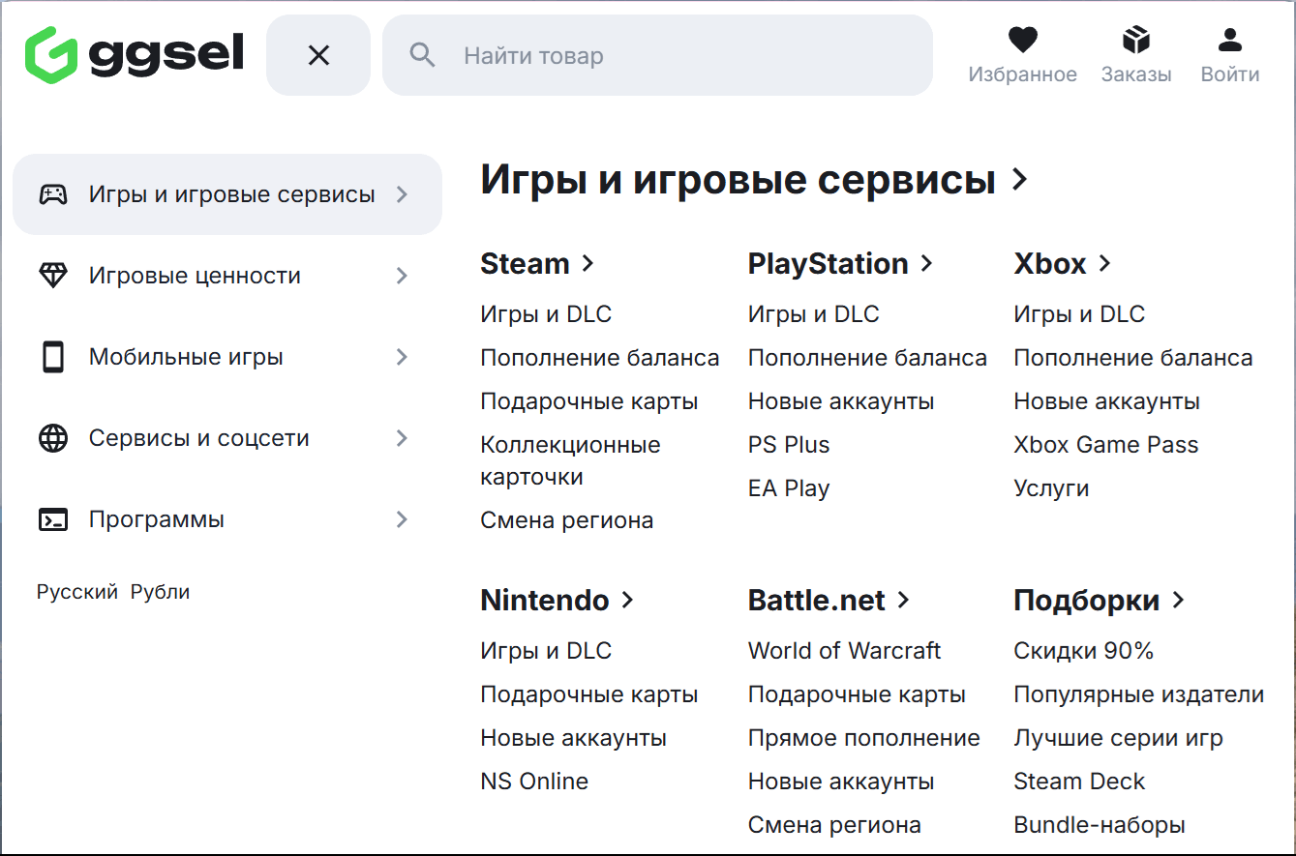This screenshot has height=856, width=1296.
Task: Select 'Игровые ценности' sidebar category
Action: tap(227, 276)
